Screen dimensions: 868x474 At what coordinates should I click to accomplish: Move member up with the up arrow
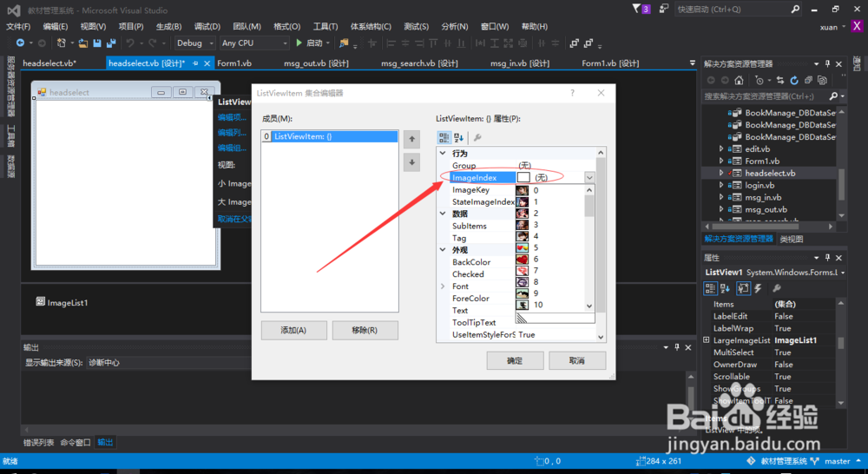[411, 139]
